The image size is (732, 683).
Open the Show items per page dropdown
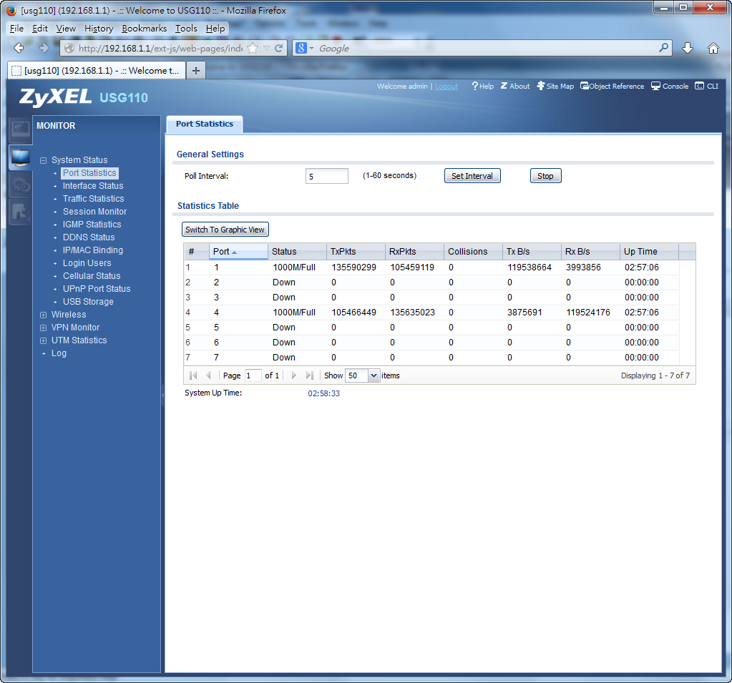coord(373,375)
